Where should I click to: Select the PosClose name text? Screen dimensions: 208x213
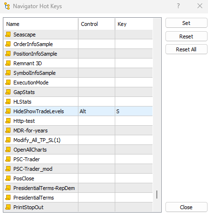(24, 178)
